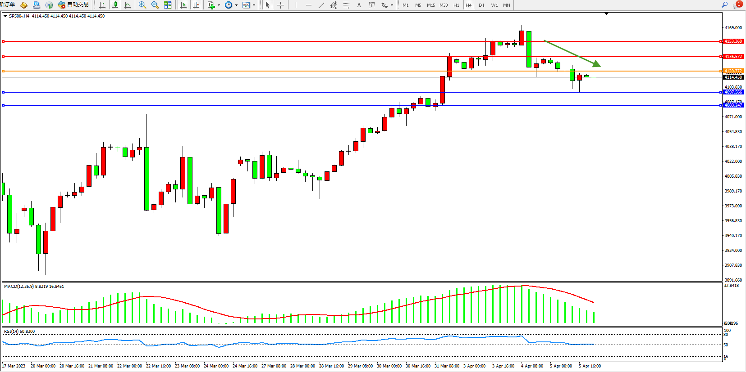Select the crosshair tool

pos(280,5)
